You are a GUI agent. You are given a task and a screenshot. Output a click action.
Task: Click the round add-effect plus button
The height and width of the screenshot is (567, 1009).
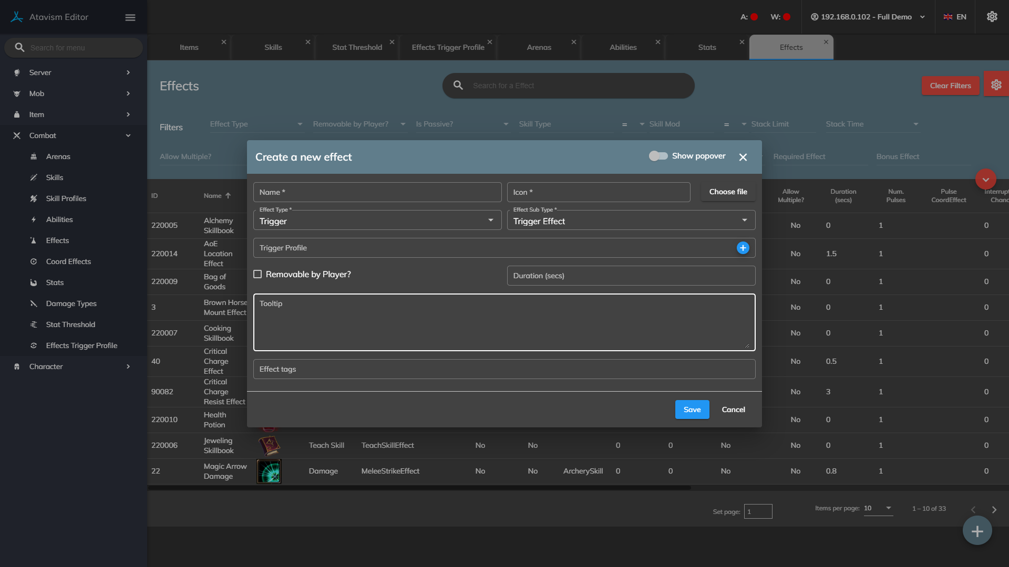coord(977,531)
